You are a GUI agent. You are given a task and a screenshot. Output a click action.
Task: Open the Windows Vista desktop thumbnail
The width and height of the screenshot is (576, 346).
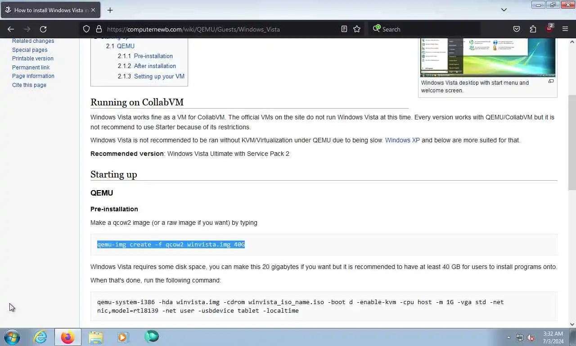(x=488, y=57)
